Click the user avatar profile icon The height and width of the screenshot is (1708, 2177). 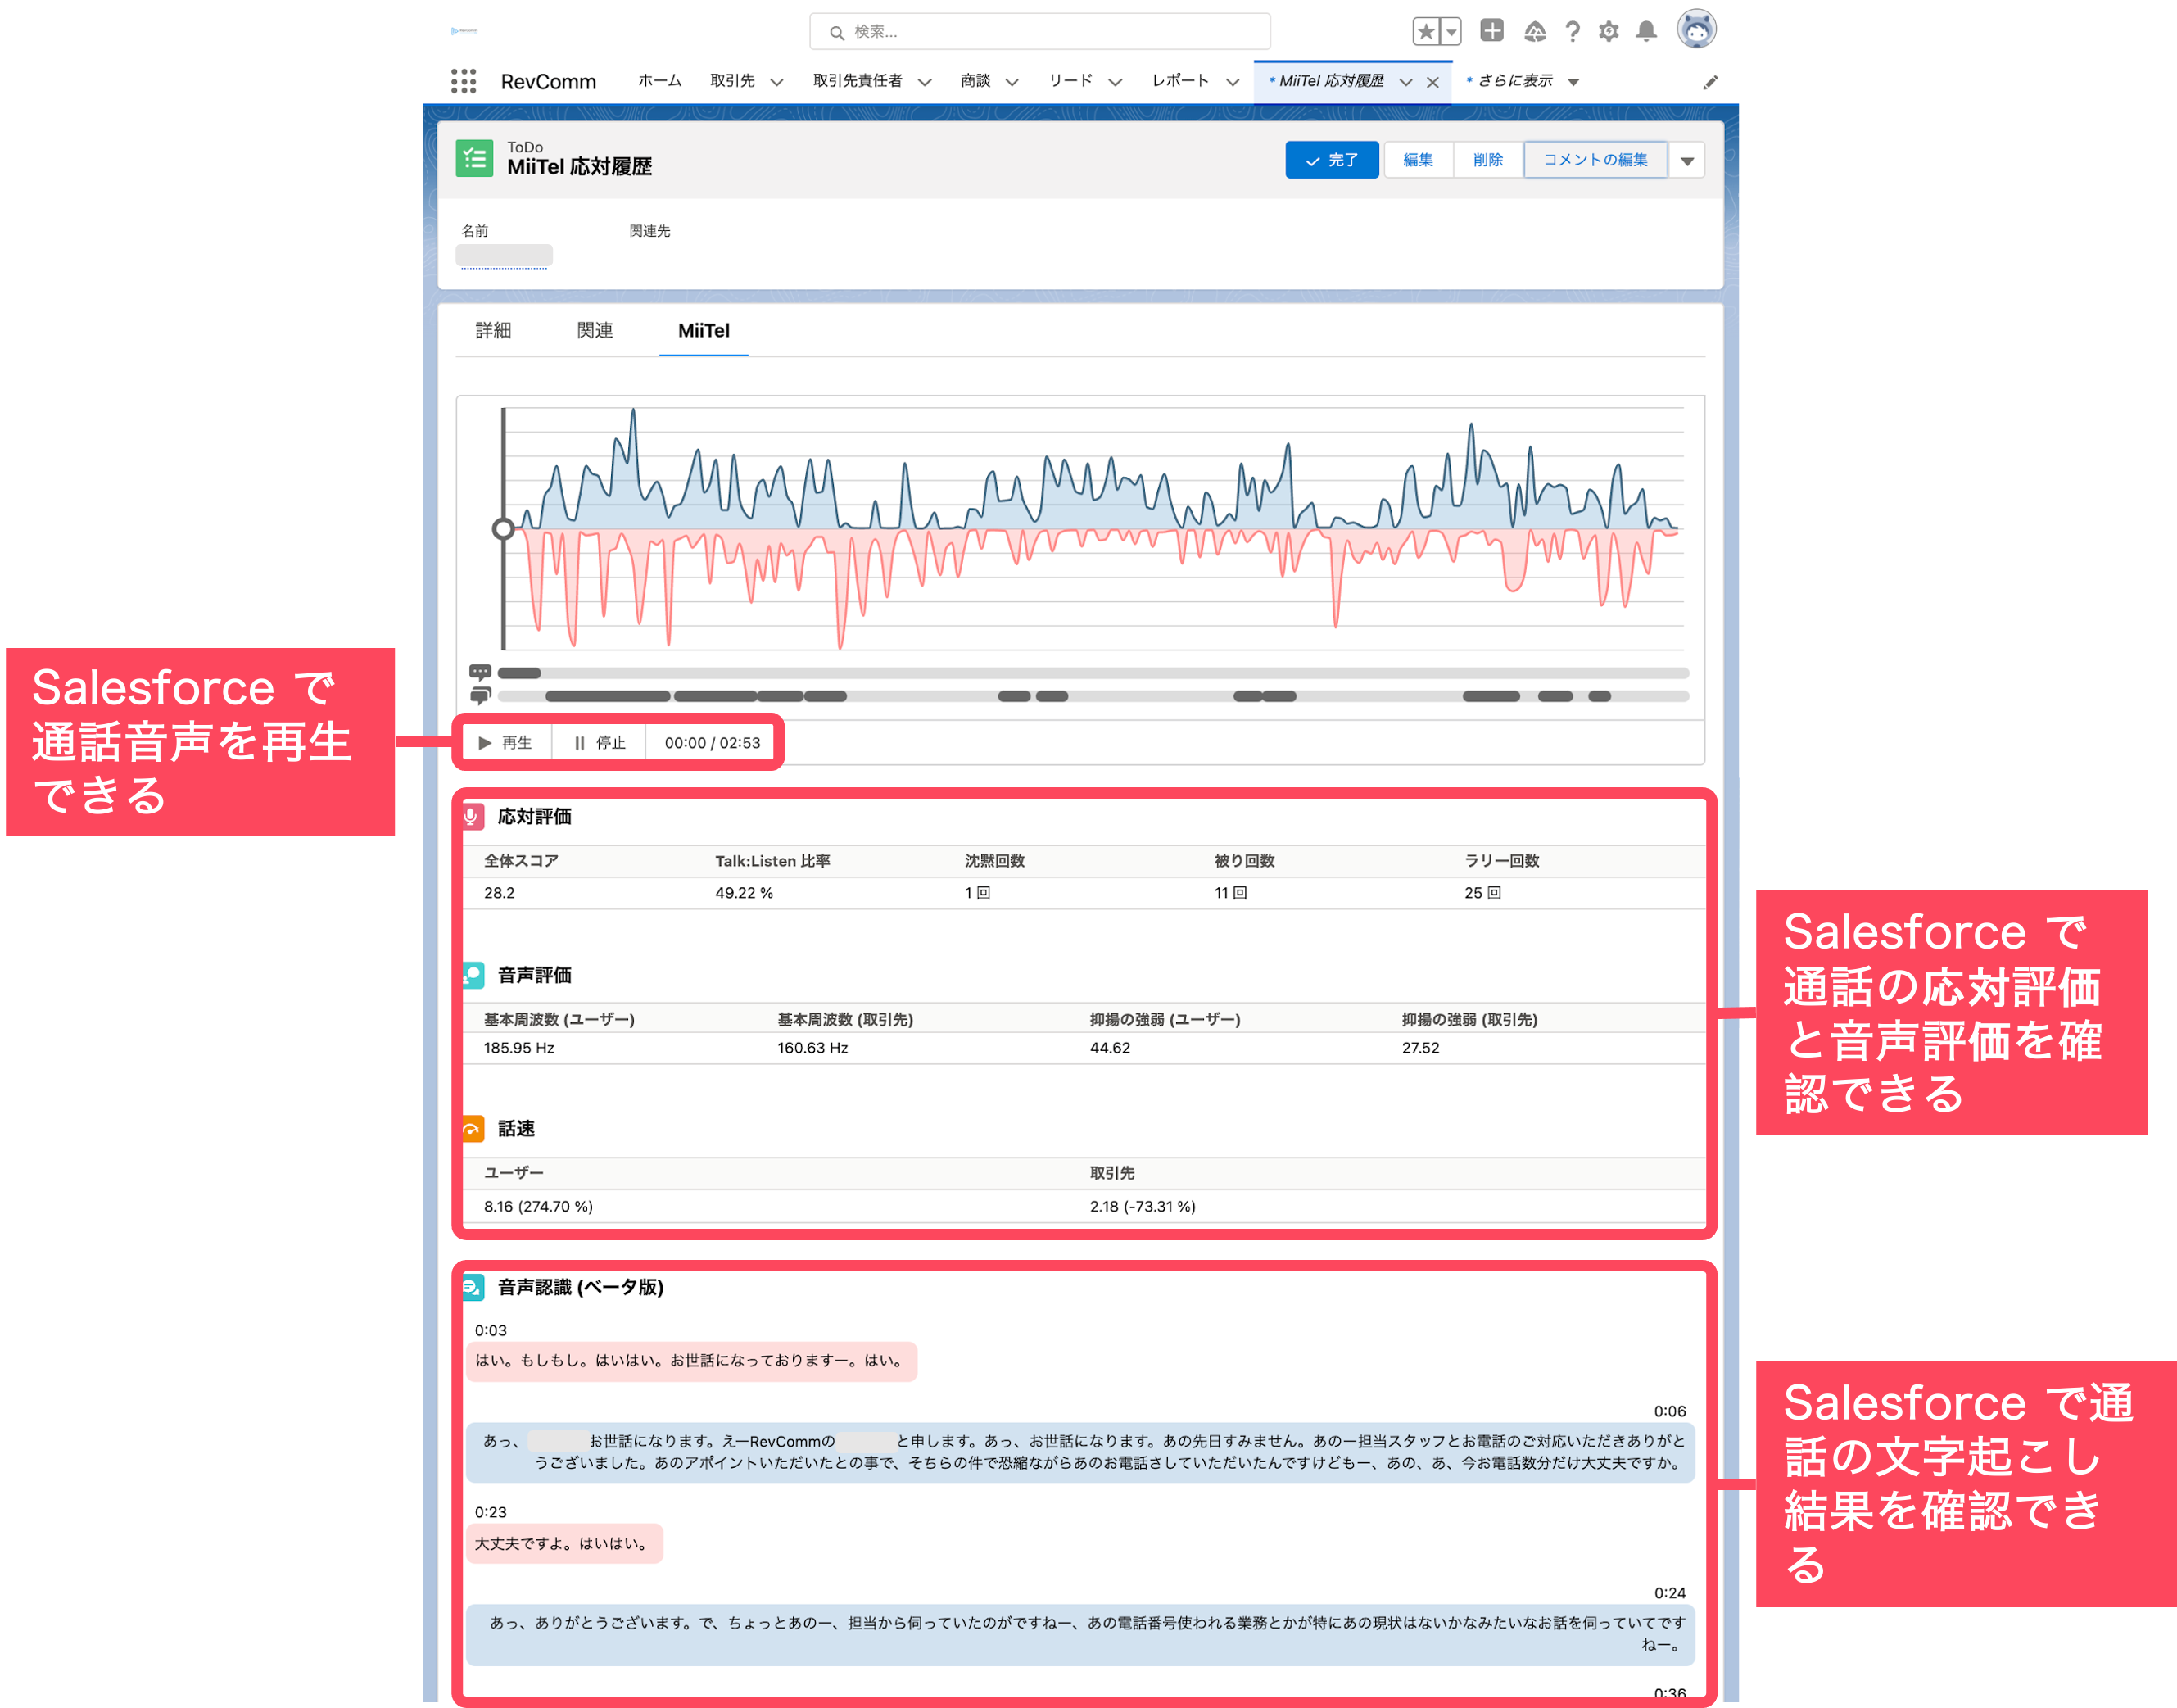click(x=1696, y=30)
